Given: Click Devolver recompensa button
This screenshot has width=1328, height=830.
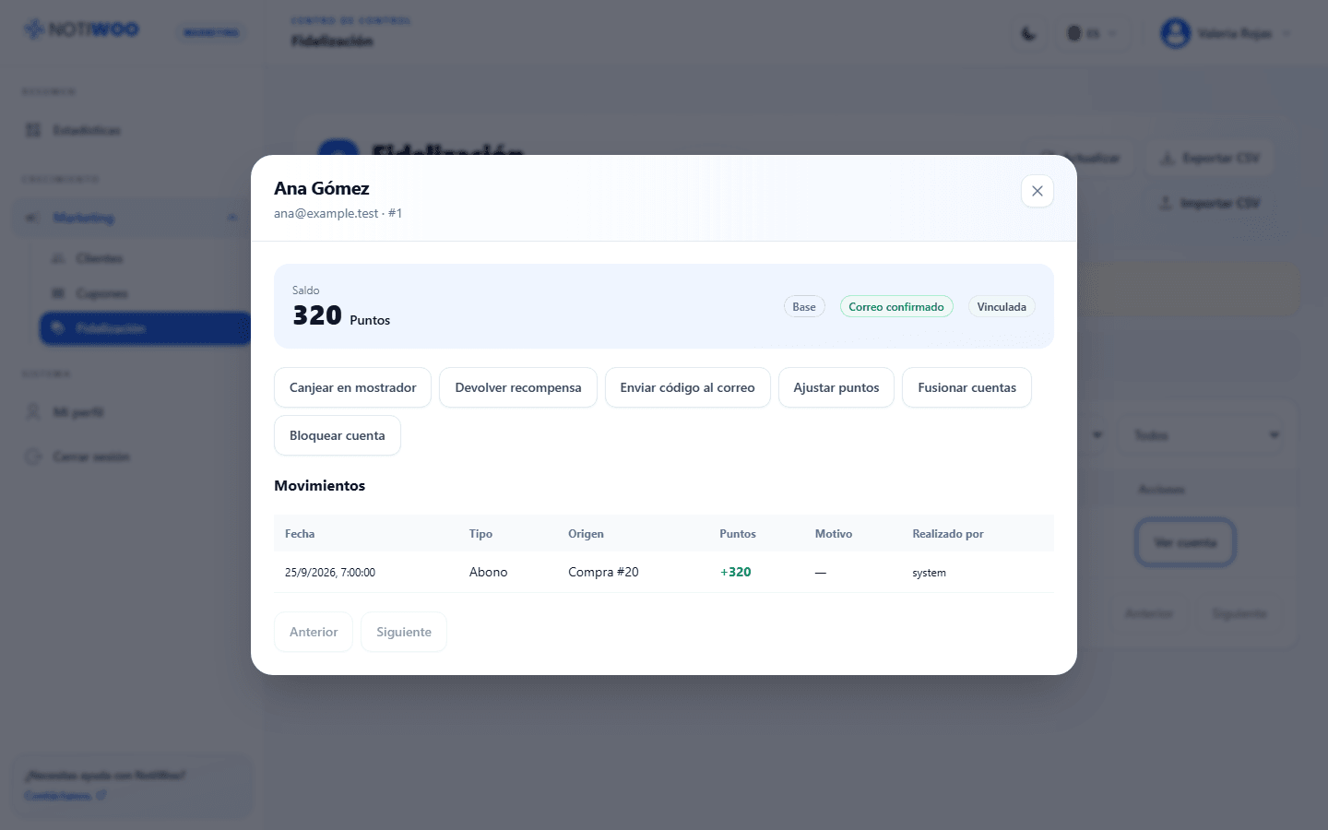Looking at the screenshot, I should coord(518,387).
